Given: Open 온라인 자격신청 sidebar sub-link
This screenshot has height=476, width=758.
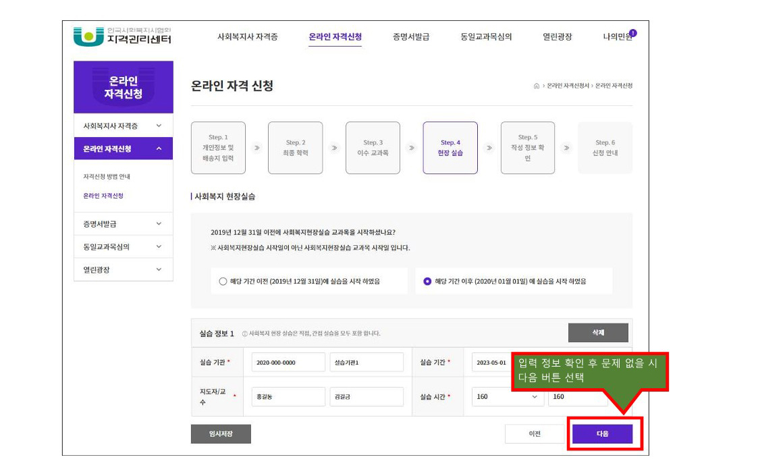Looking at the screenshot, I should tap(103, 196).
